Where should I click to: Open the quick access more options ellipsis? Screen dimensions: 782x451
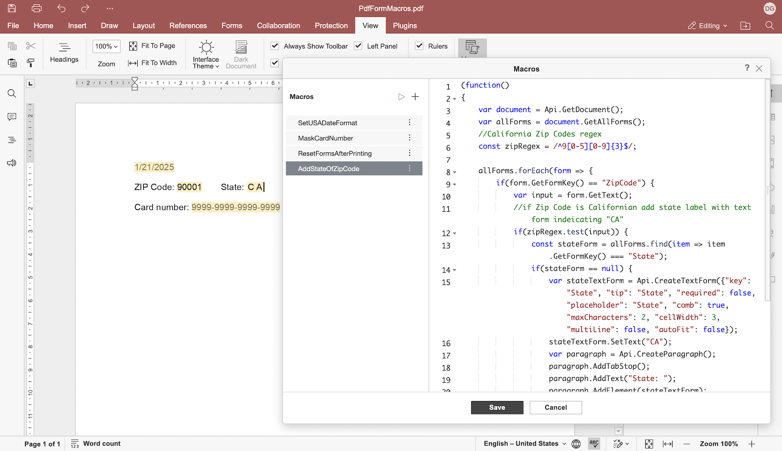pos(110,8)
